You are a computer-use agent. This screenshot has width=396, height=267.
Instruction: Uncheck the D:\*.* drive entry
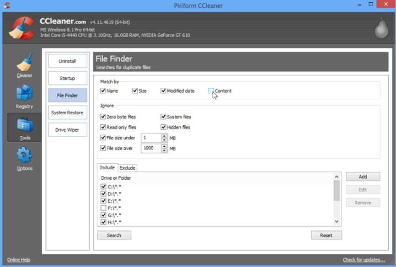coord(103,193)
